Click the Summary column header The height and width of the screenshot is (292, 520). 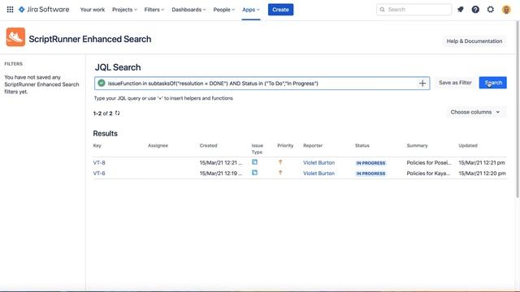click(x=417, y=145)
